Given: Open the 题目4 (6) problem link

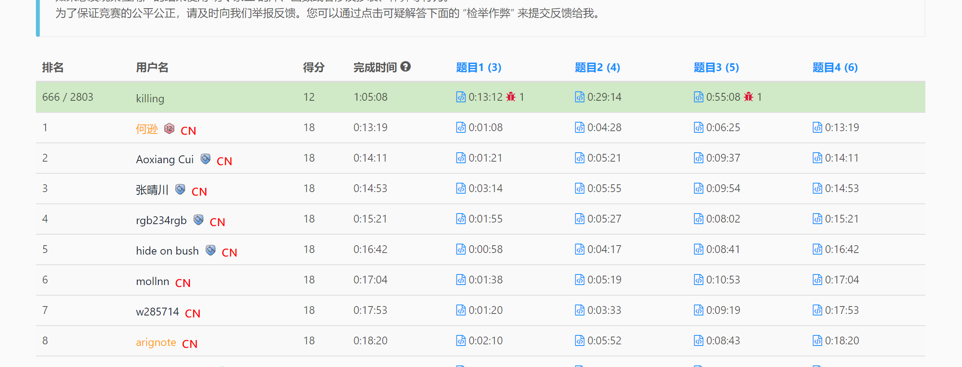Looking at the screenshot, I should point(835,68).
